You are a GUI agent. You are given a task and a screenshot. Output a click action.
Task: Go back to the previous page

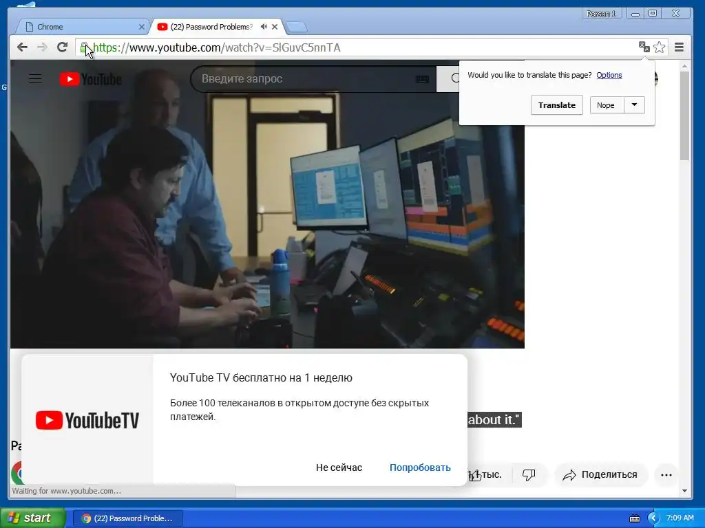22,47
